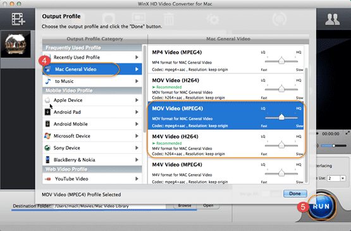
Task: Expand the Microsoft Device arrow
Action: (x=137, y=136)
